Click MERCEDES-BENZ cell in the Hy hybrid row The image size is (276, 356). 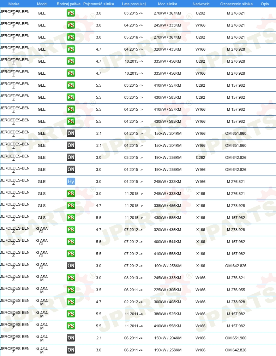pyautogui.click(x=15, y=182)
